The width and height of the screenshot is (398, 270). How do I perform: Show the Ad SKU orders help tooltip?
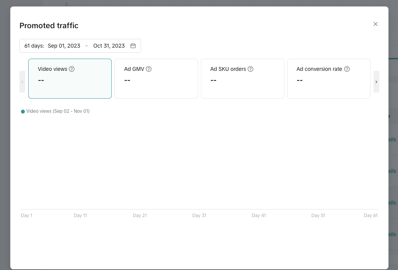(x=250, y=69)
